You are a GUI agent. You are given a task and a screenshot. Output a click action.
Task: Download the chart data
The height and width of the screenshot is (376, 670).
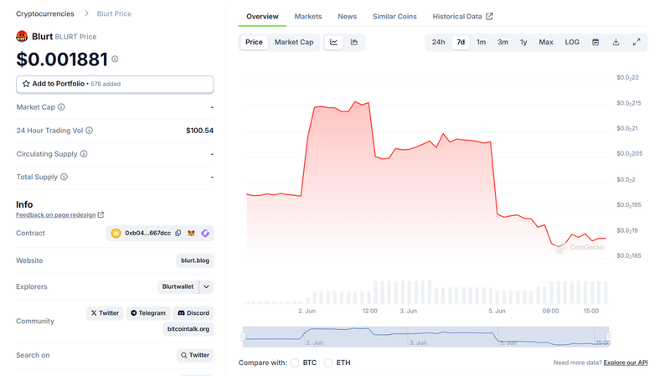(x=616, y=42)
